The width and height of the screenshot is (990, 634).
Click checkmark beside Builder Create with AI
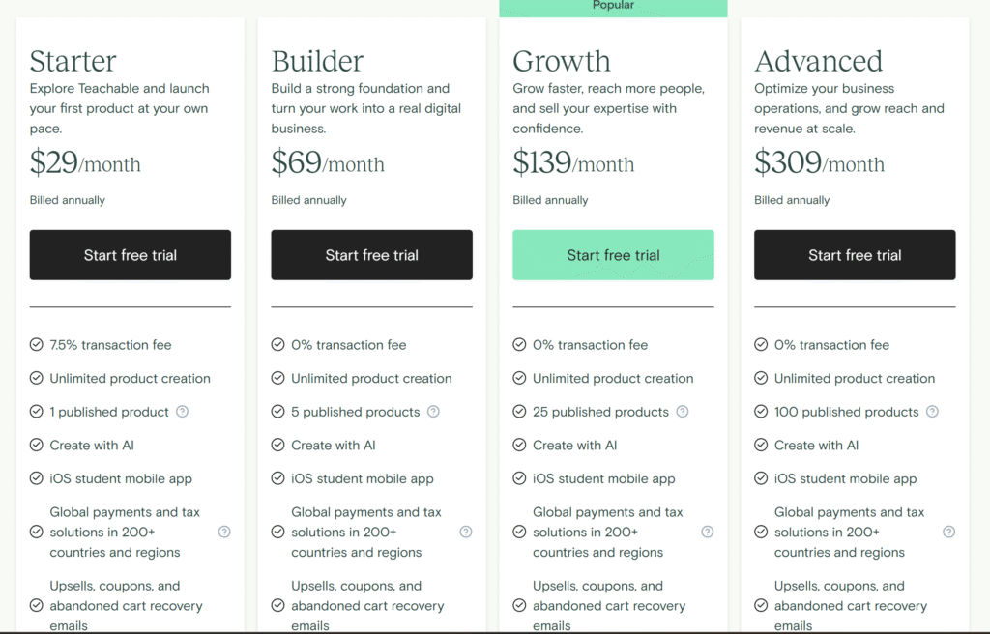pyautogui.click(x=277, y=445)
